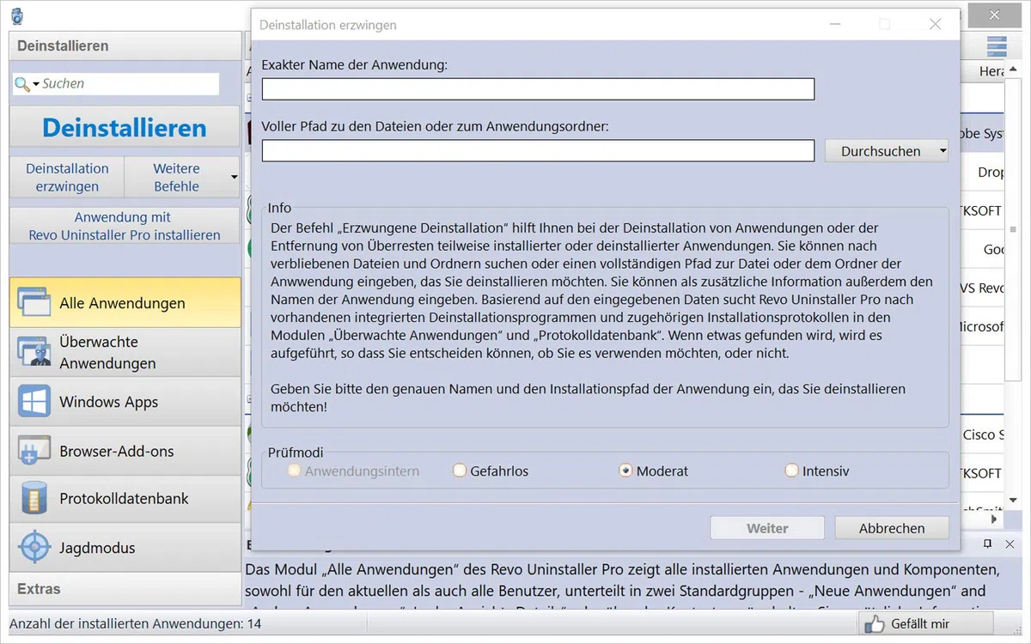Click the Protokolldatenbank database icon
Viewport: 1031px width, 644px height.
[x=34, y=499]
